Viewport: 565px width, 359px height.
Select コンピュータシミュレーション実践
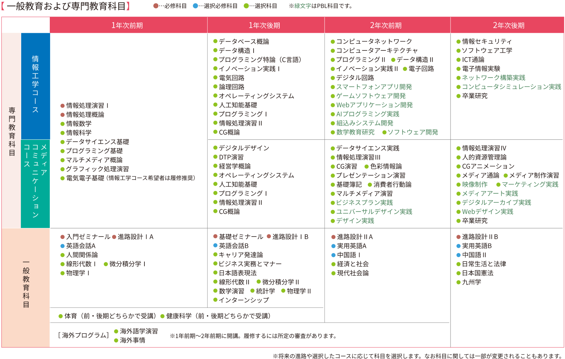click(x=509, y=87)
